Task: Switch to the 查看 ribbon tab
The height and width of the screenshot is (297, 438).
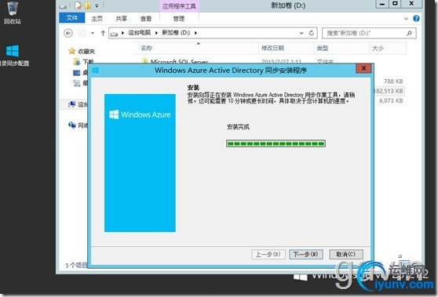Action: [x=146, y=19]
